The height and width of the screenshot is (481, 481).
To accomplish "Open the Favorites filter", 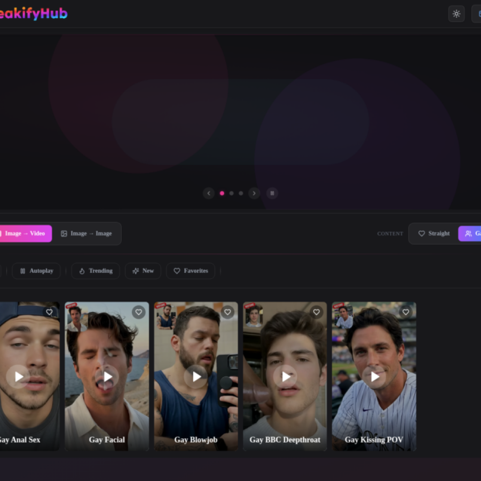I will coord(190,271).
